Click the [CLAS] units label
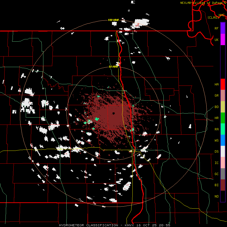This screenshot has height=227, width=227. tap(213, 18)
